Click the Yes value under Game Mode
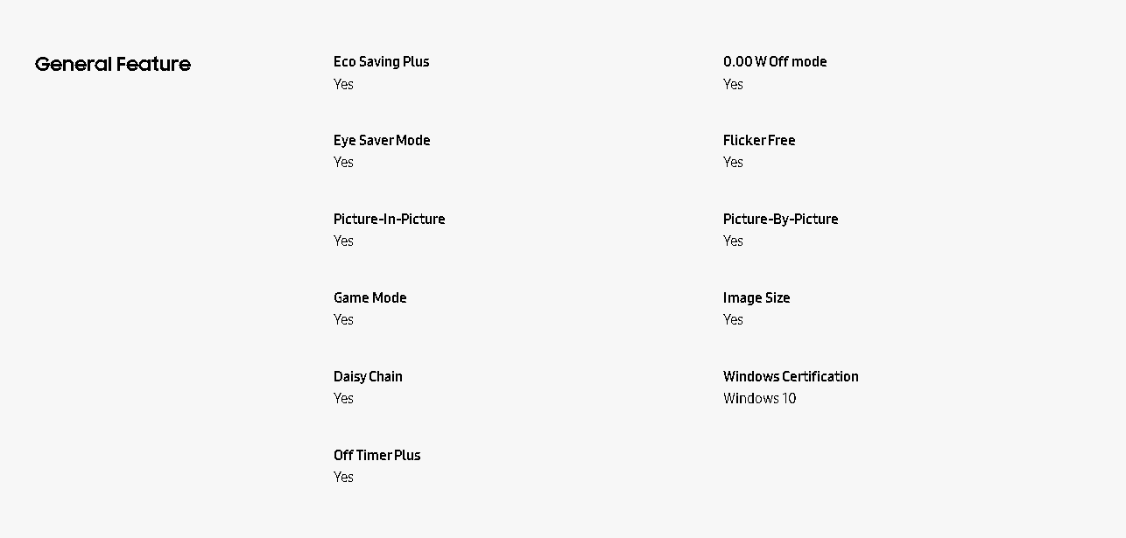 coord(343,319)
